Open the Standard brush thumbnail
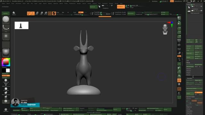 tap(6, 20)
